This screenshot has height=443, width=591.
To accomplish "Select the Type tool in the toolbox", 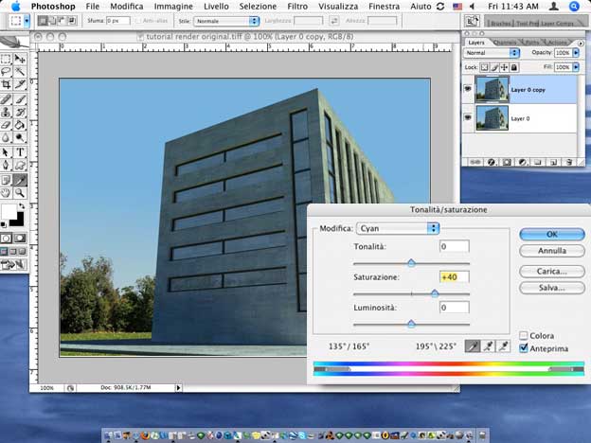I will (21, 151).
